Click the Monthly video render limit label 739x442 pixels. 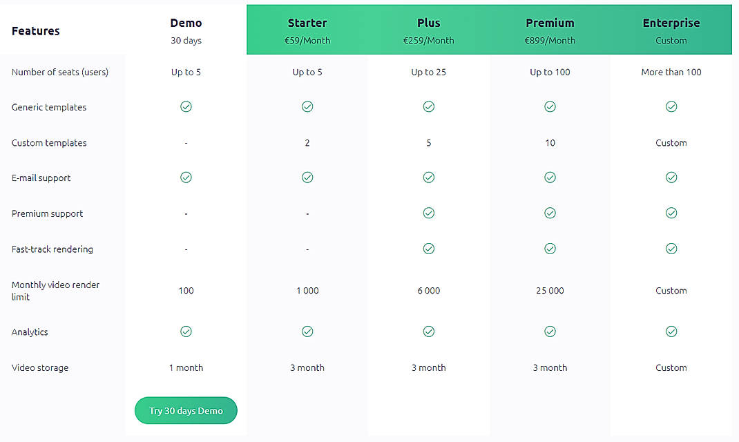point(55,291)
